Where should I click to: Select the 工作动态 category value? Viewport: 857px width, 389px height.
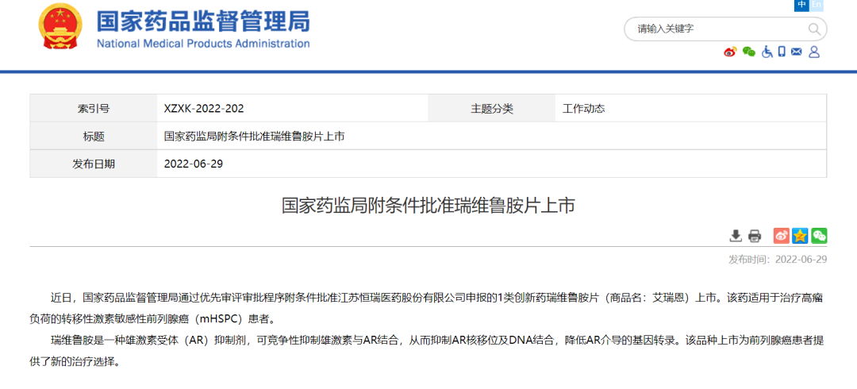(584, 109)
